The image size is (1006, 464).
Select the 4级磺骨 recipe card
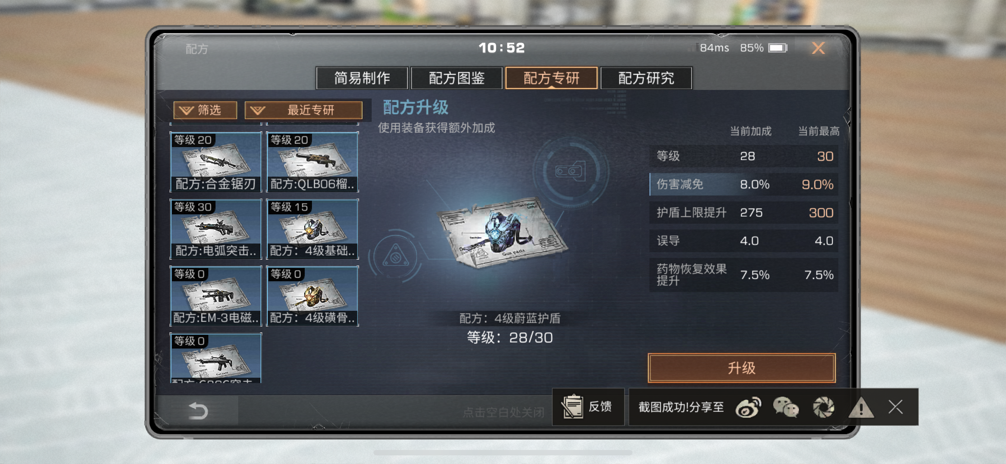(312, 296)
